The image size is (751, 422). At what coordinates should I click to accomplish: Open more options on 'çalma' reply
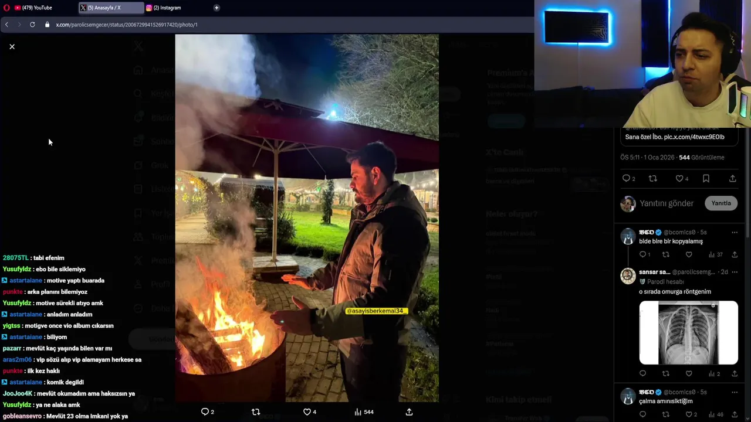pyautogui.click(x=734, y=392)
